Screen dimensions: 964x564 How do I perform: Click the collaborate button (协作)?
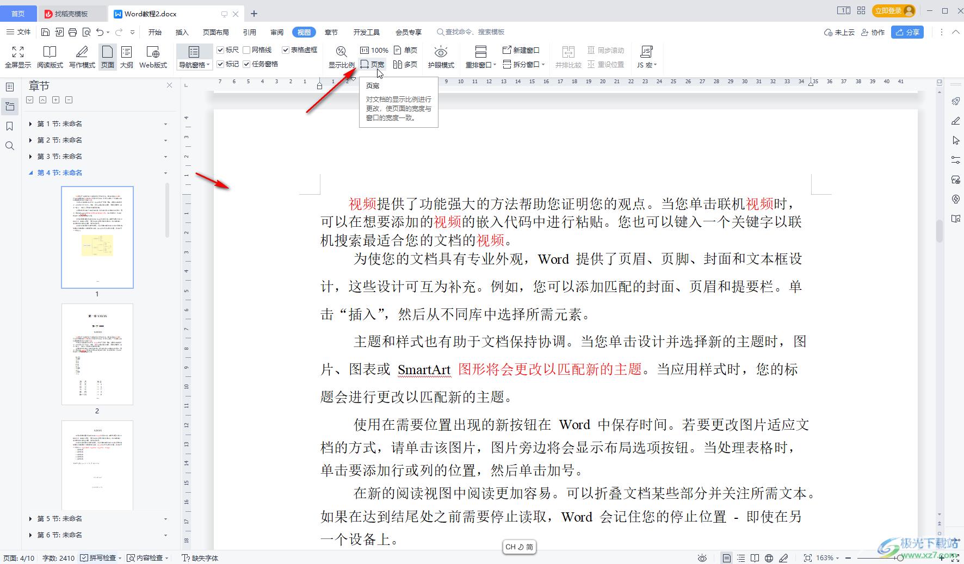tap(873, 32)
